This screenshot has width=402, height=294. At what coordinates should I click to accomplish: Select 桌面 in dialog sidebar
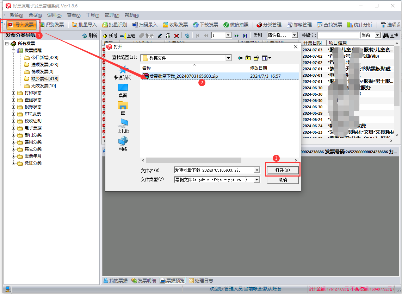click(x=123, y=91)
